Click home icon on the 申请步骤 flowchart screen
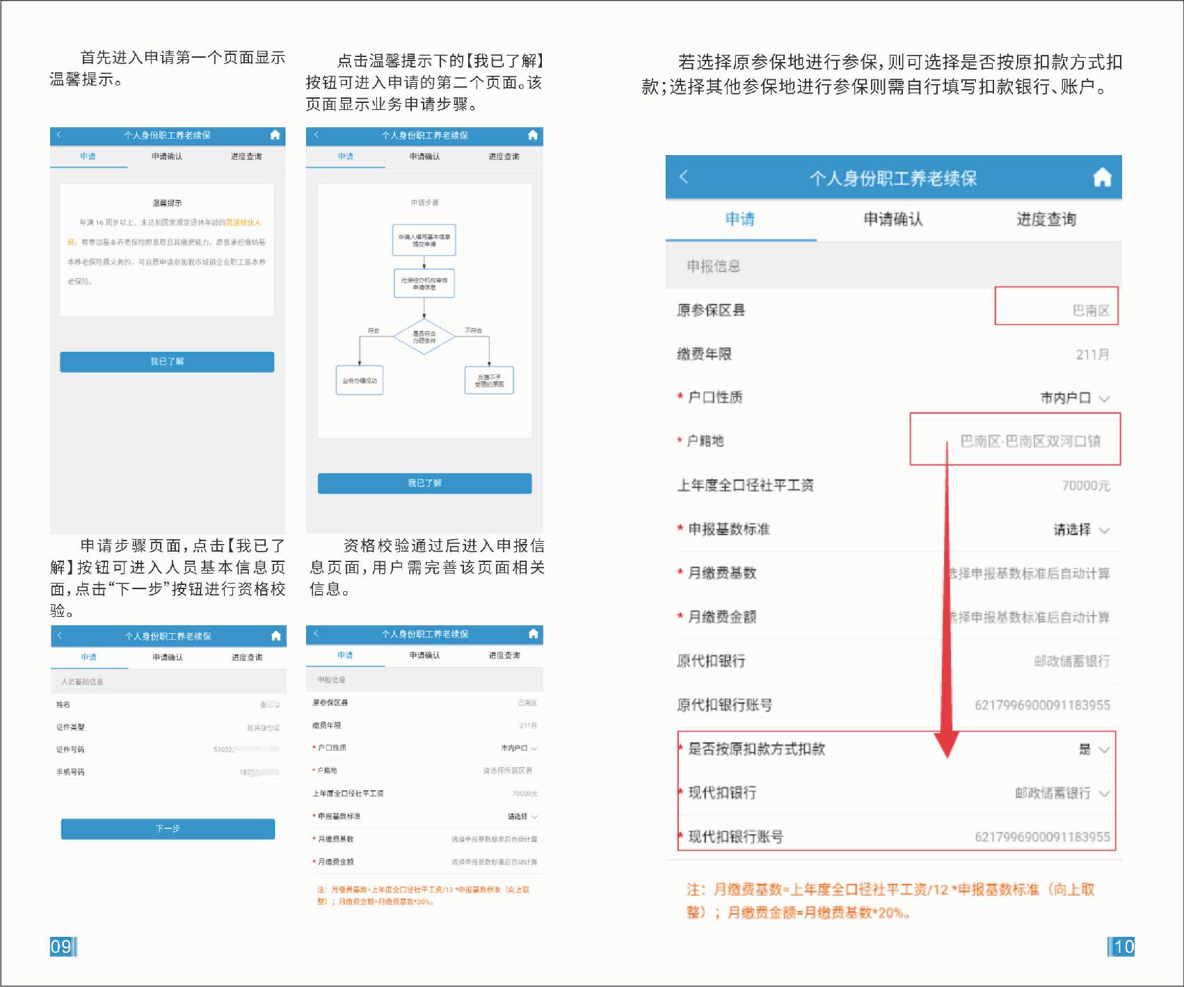This screenshot has height=987, width=1184. tap(533, 135)
